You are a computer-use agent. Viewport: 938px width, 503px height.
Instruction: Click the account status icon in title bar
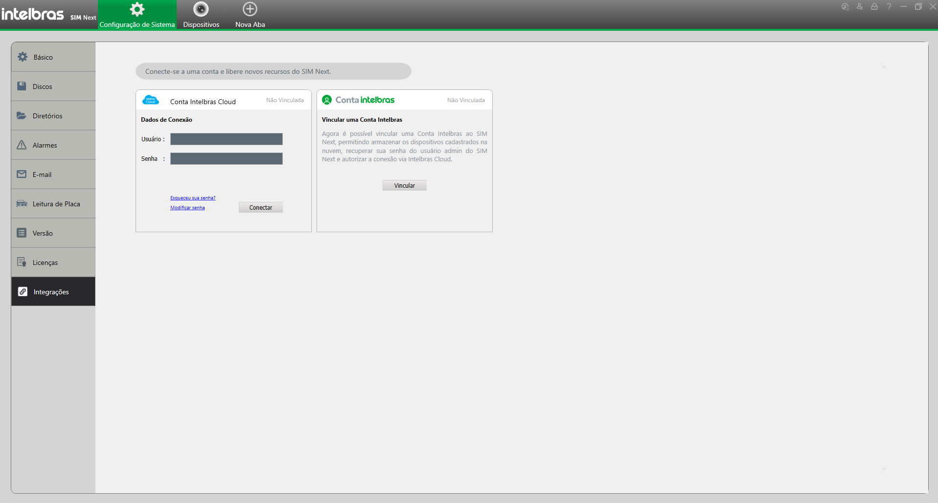[x=845, y=6]
